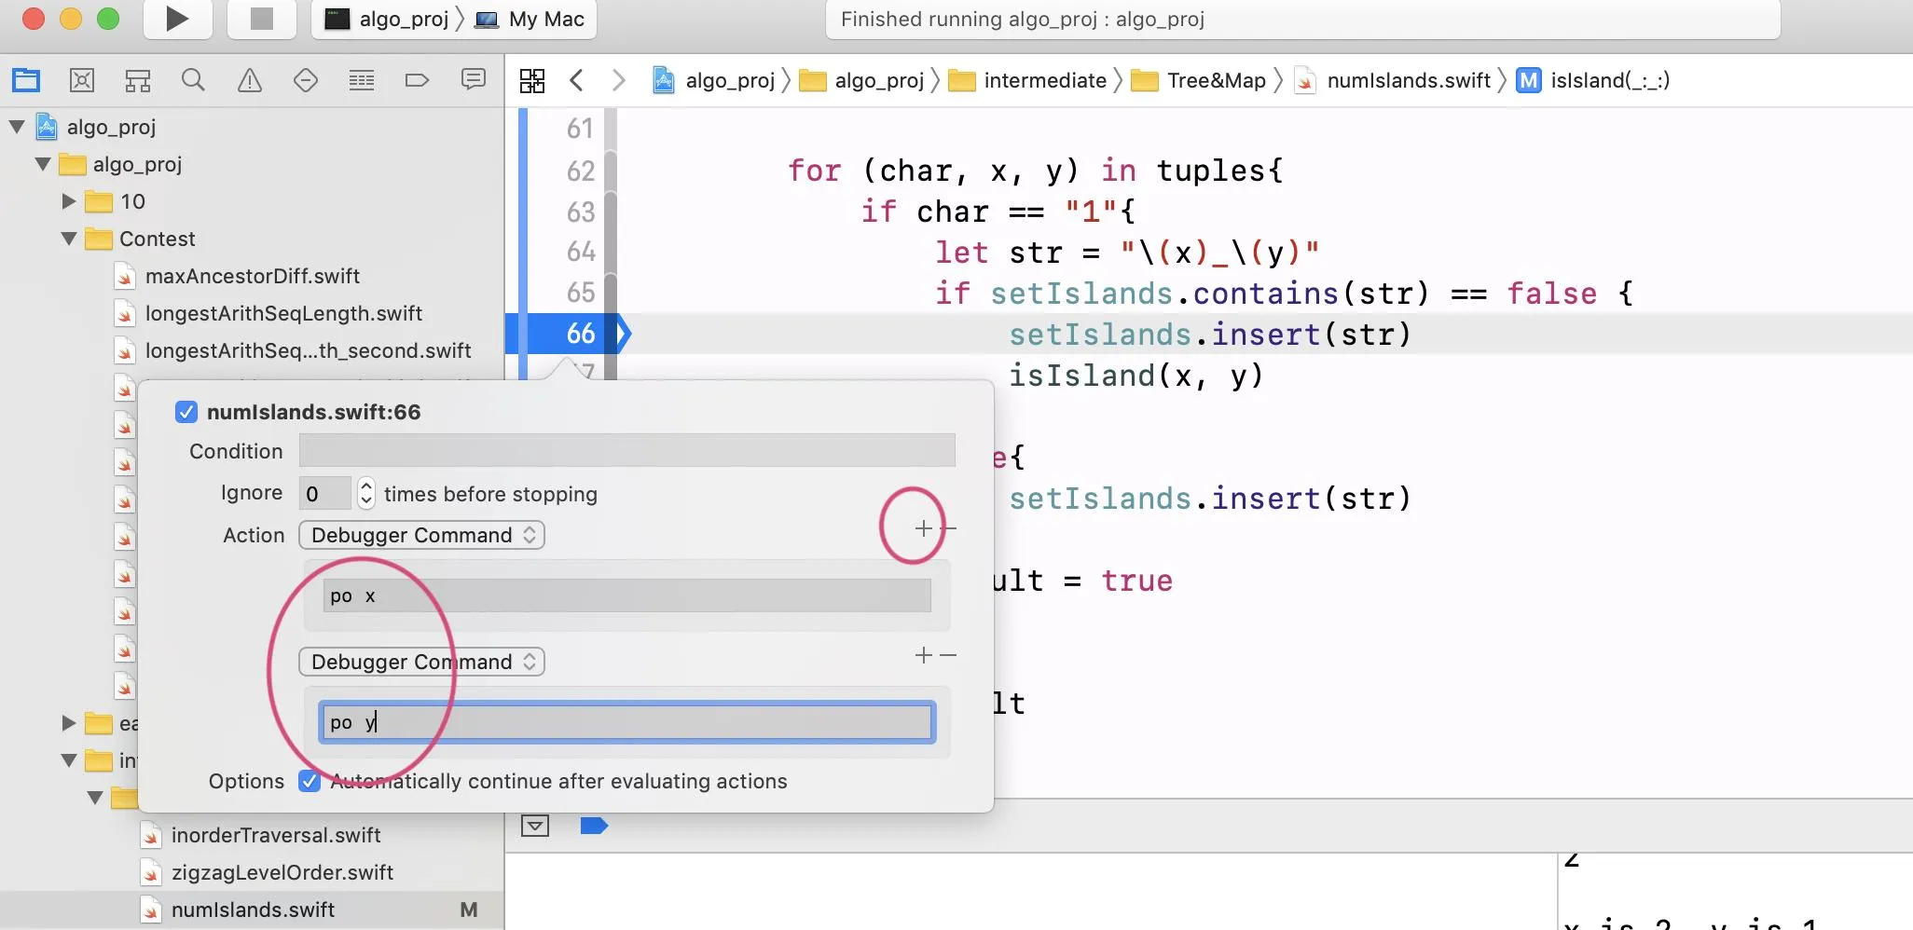Click the M status badge beside numIslands.swift
This screenshot has width=1913, height=930.
pos(469,909)
